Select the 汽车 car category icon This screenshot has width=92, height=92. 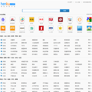[2, 86]
